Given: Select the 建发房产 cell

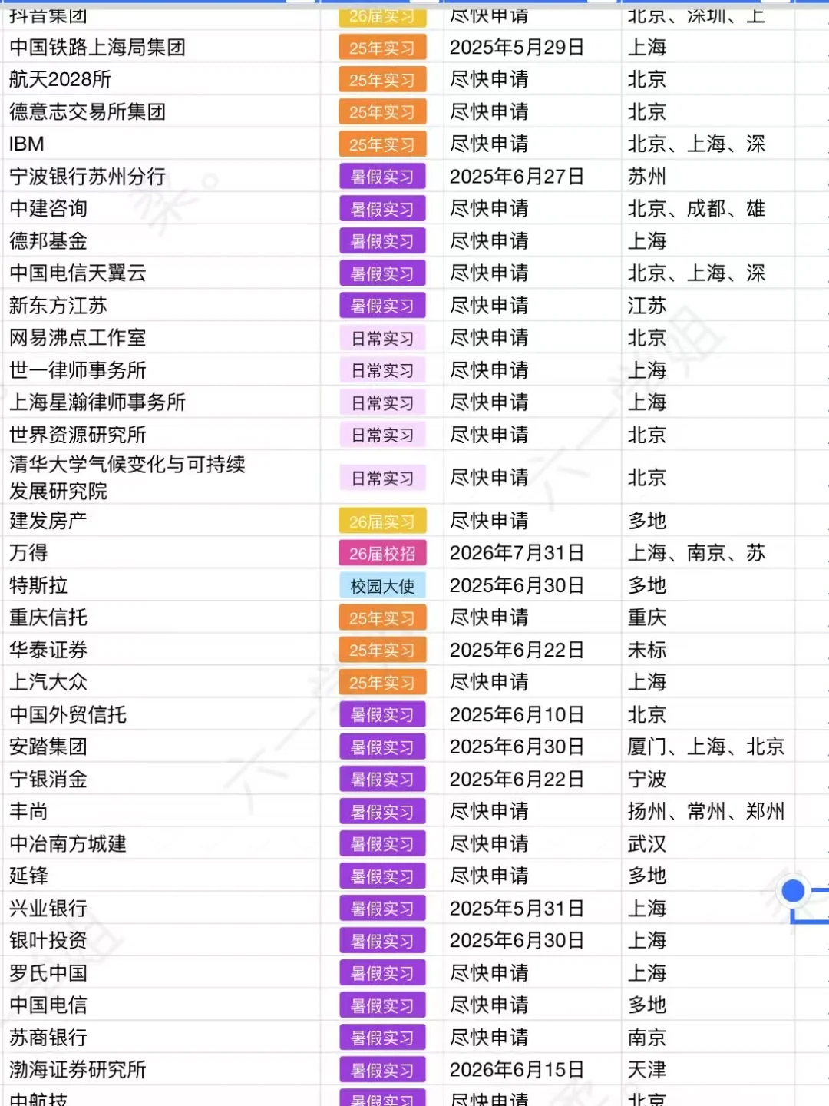Looking at the screenshot, I should click(161, 521).
